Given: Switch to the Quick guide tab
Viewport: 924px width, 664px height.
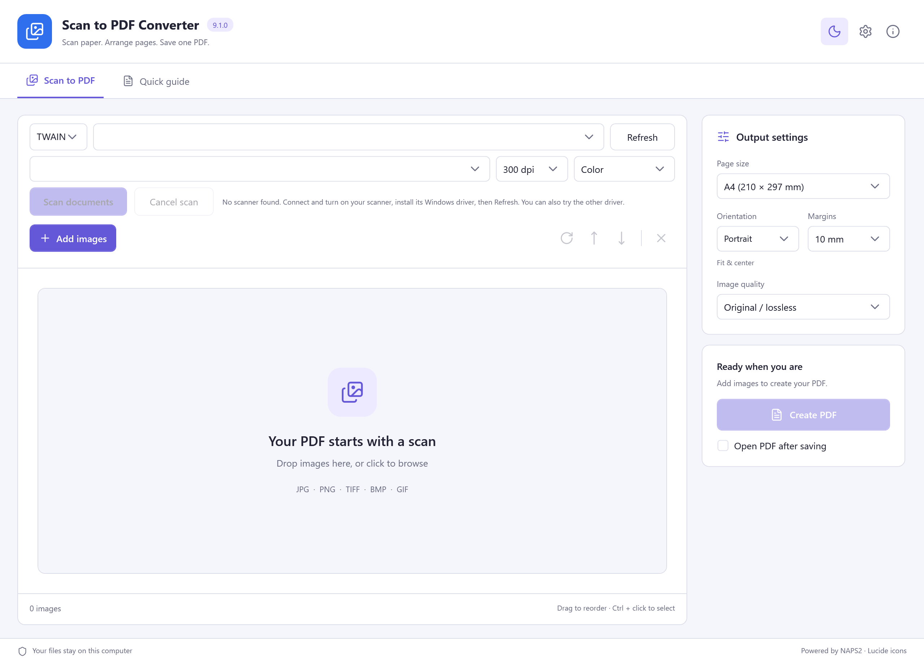Looking at the screenshot, I should [x=156, y=82].
